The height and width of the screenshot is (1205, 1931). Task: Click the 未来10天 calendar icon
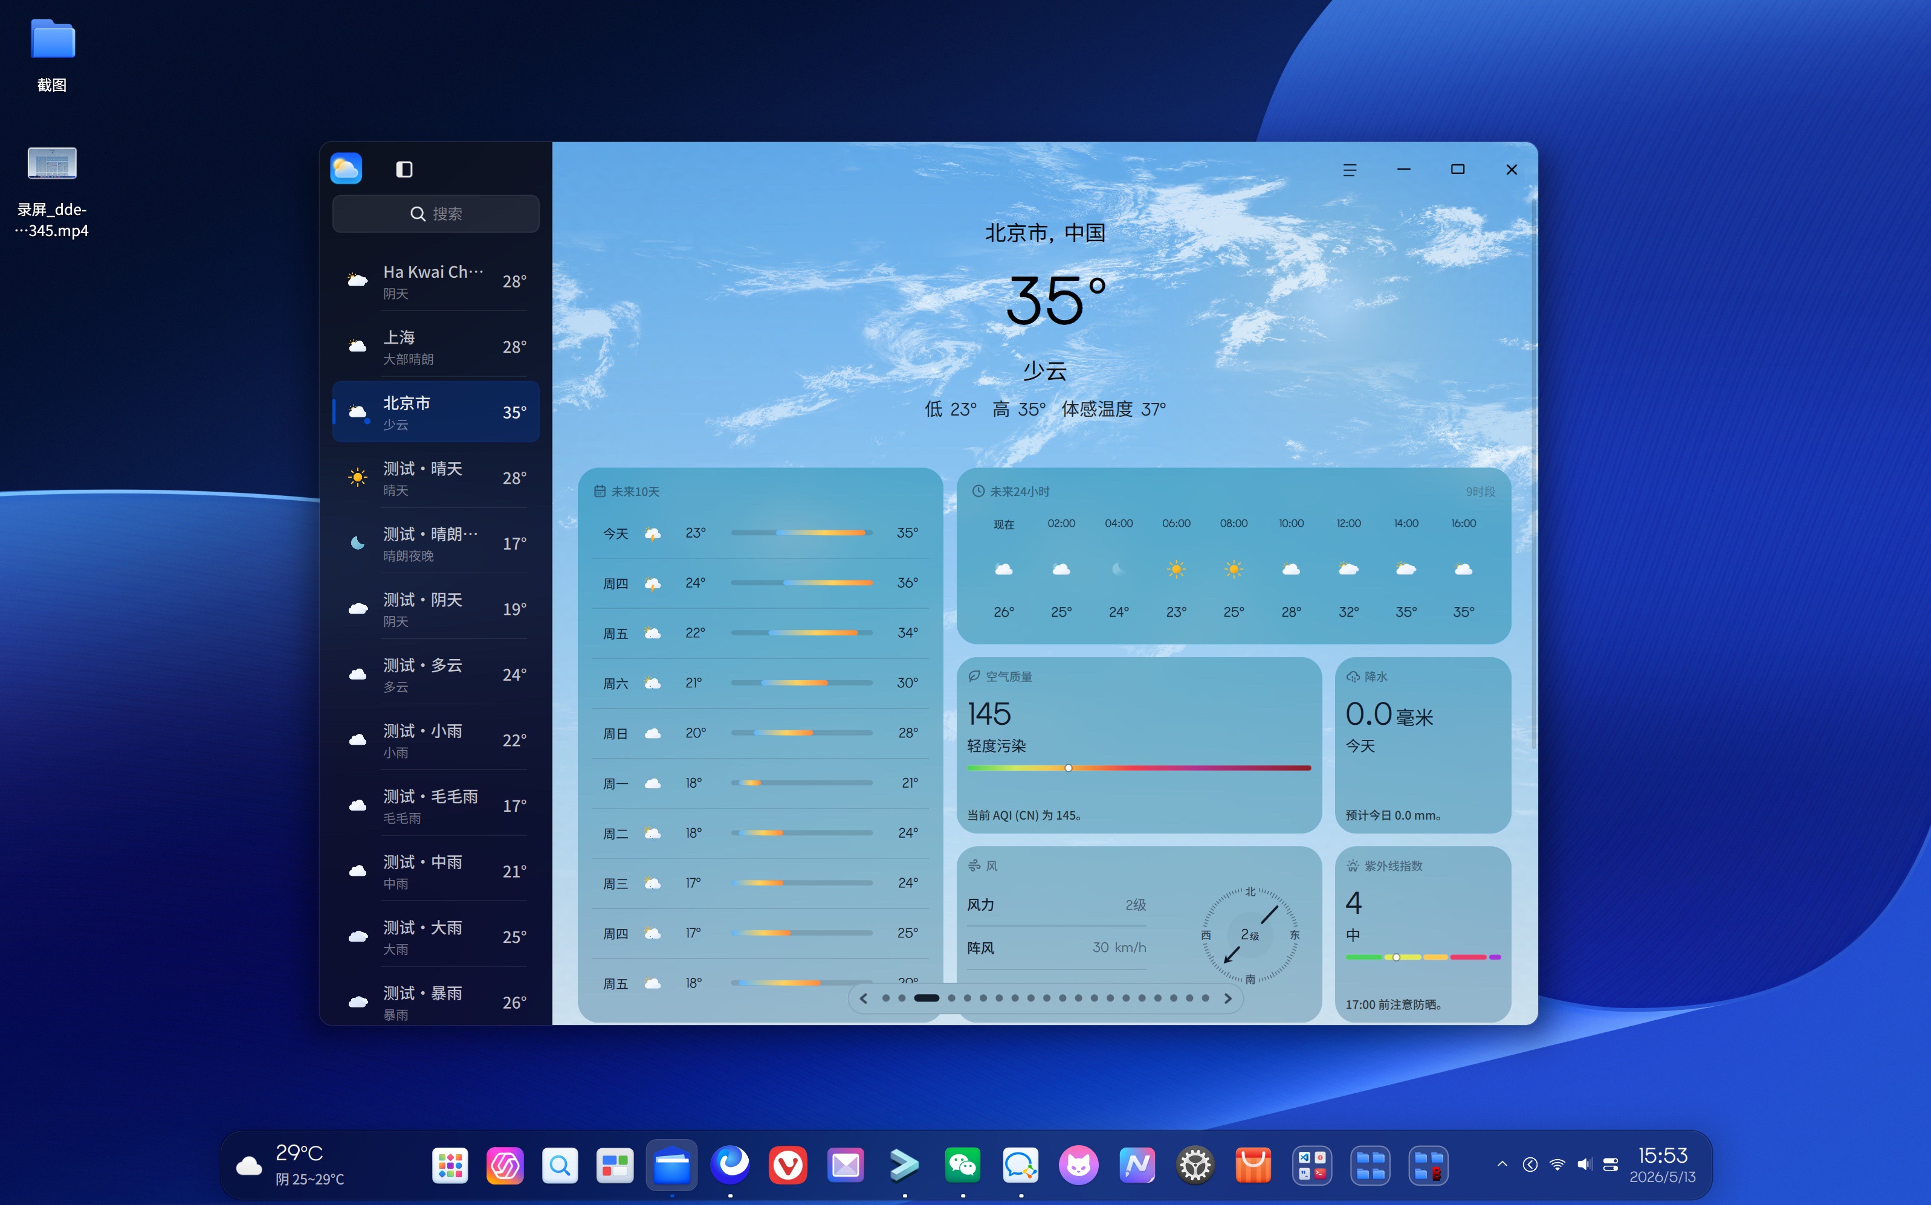[x=600, y=491]
